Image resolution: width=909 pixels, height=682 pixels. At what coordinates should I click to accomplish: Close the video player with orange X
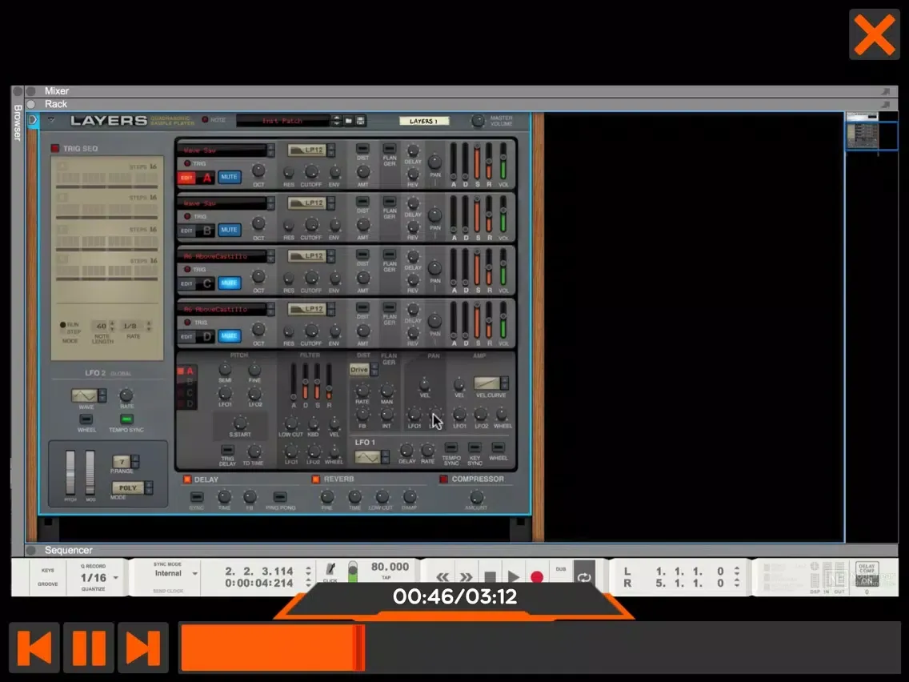[x=875, y=34]
